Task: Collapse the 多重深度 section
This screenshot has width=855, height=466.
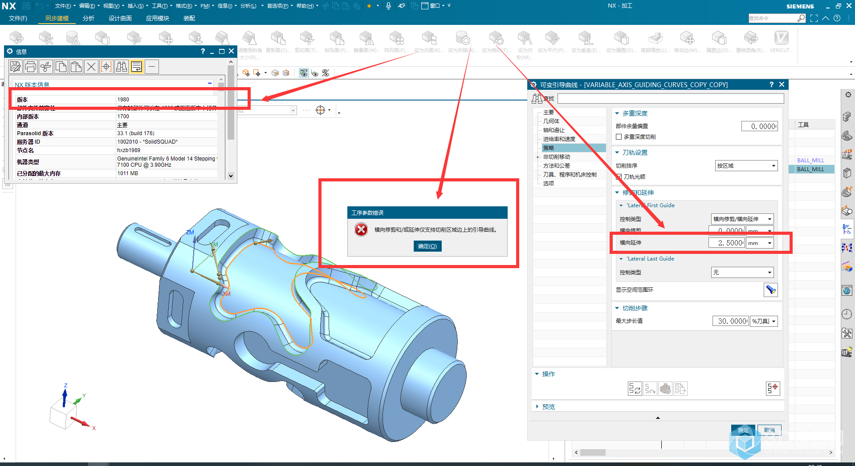Action: coord(617,113)
